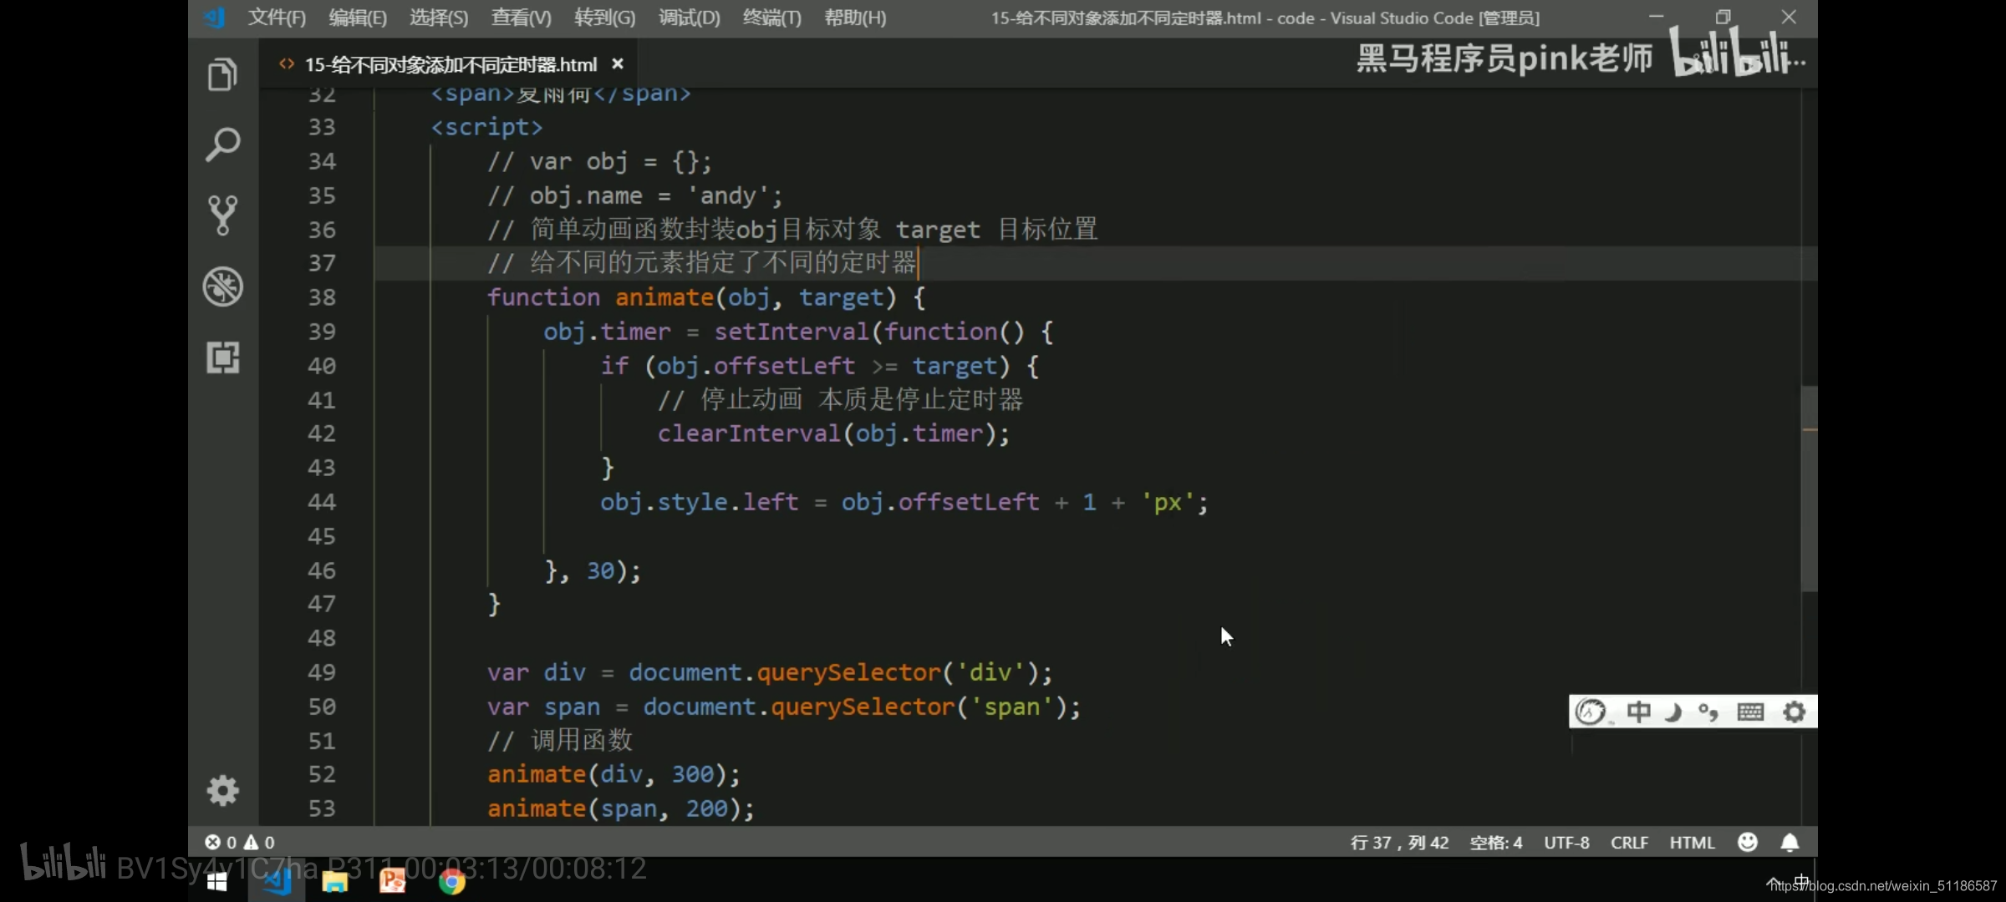The image size is (2006, 902).
Task: Click the notification bell in status bar
Action: [1790, 842]
